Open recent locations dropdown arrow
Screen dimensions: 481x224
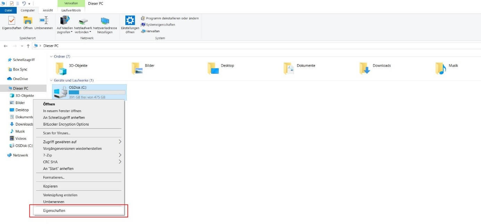(x=22, y=46)
